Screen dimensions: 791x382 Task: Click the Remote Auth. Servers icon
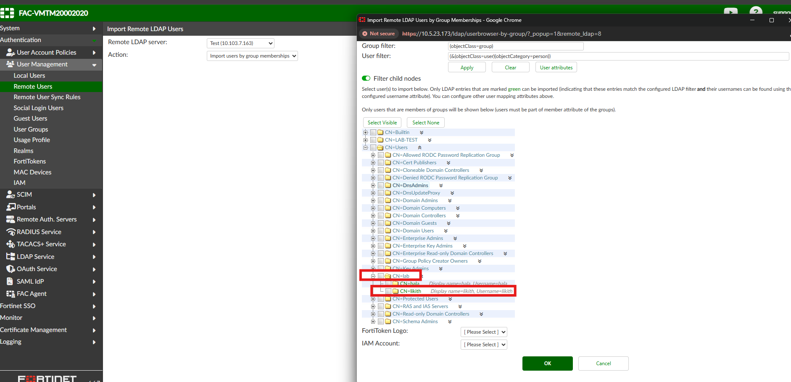tap(11, 219)
